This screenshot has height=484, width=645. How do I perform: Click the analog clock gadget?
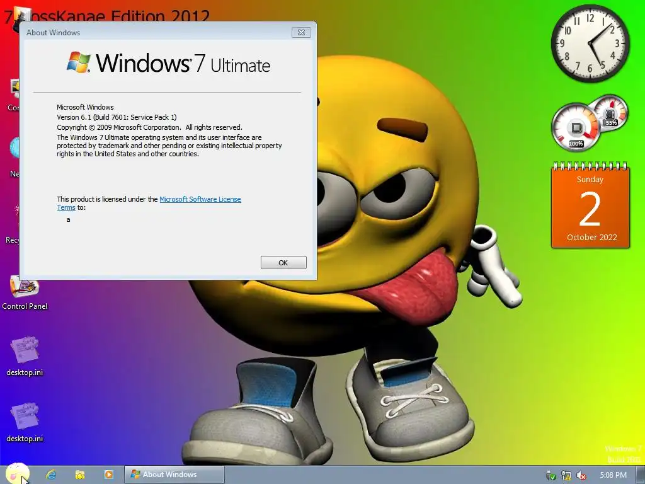click(590, 43)
